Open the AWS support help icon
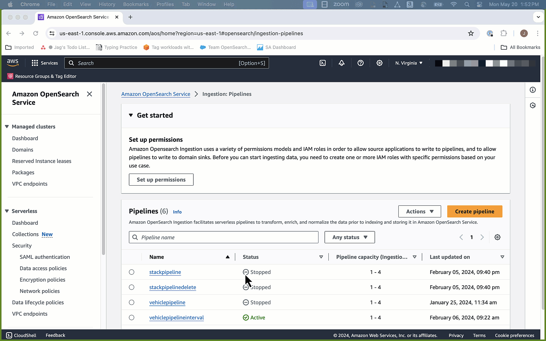Image resolution: width=546 pixels, height=341 pixels. click(x=360, y=63)
